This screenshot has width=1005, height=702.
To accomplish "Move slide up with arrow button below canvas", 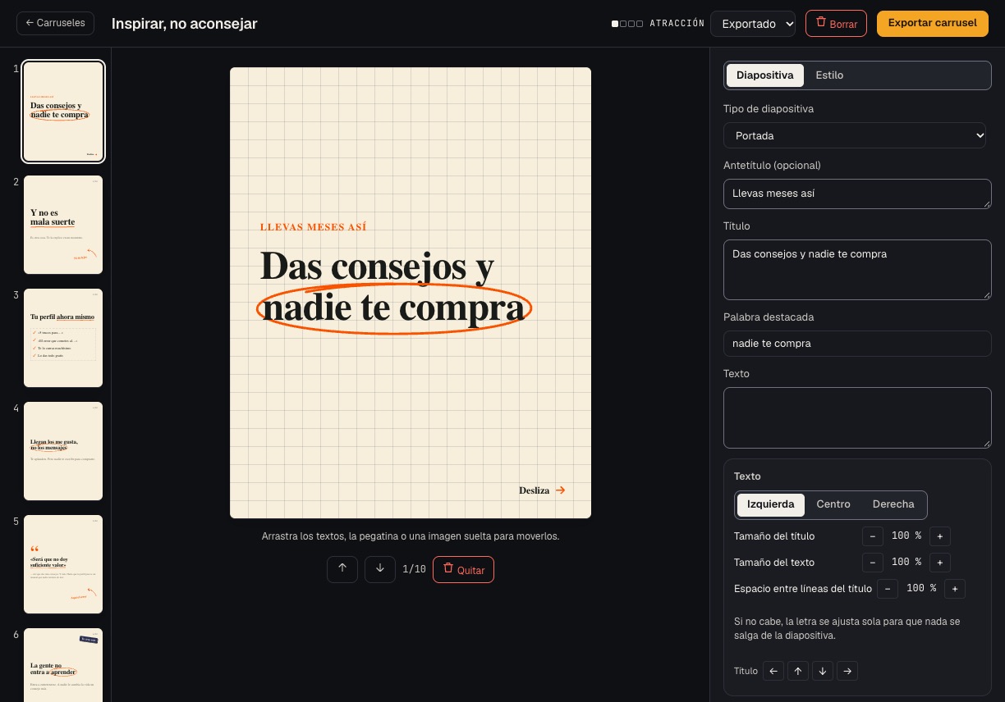I will pos(342,569).
